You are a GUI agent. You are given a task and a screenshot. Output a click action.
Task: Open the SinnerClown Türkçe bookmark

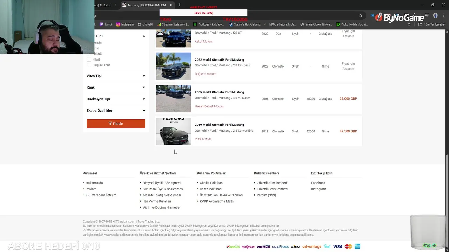click(316, 24)
